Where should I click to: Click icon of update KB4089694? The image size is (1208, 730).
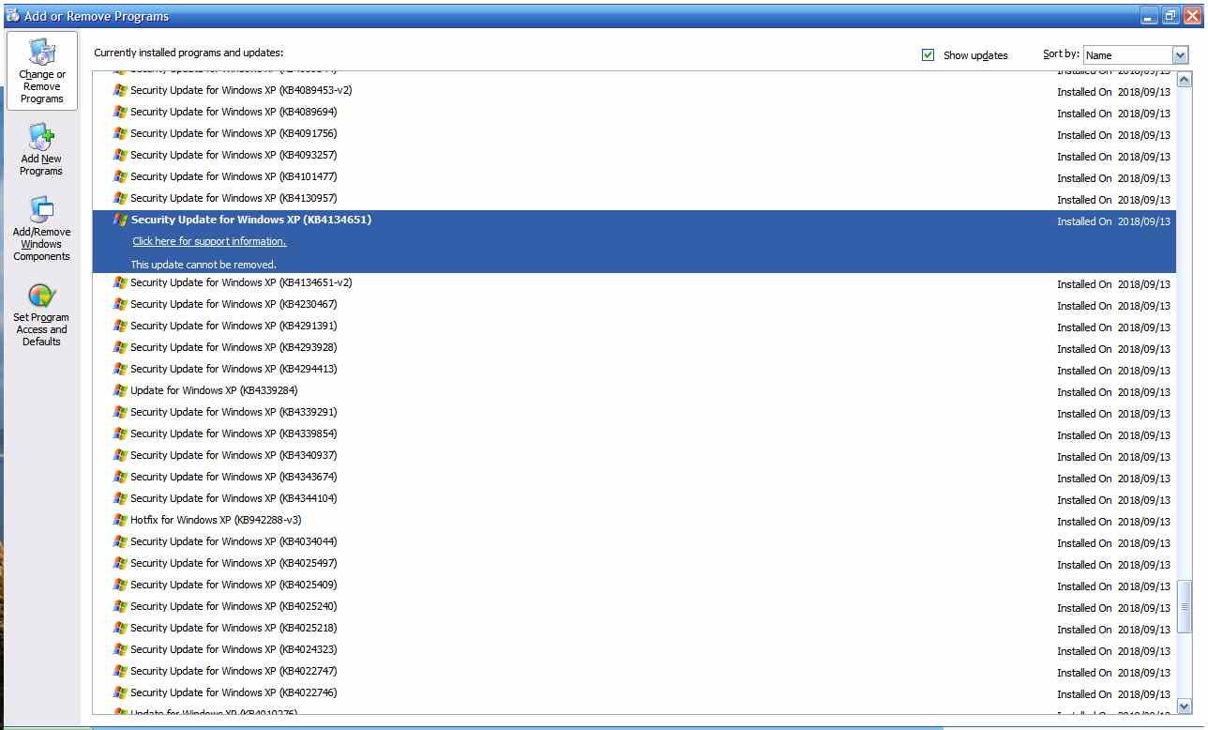[x=120, y=112]
